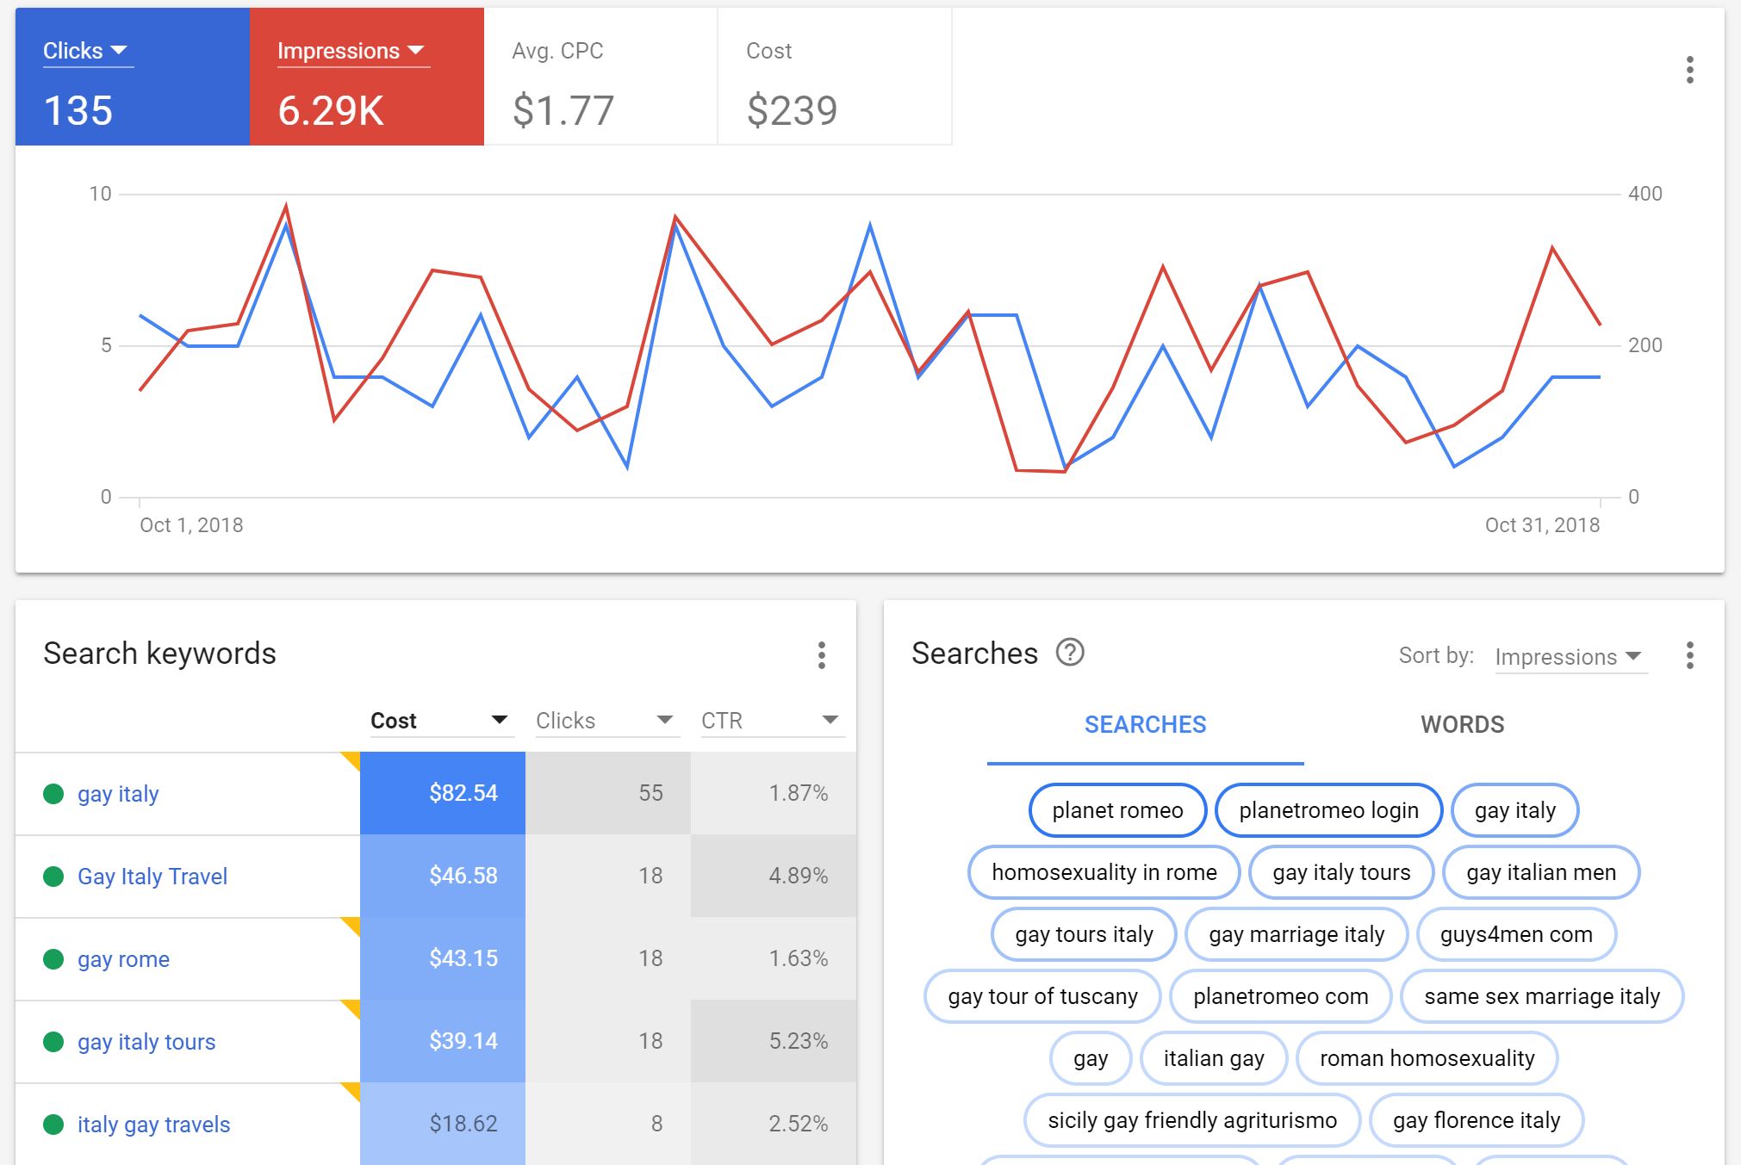Viewport: 1741px width, 1165px height.
Task: Click status dot beside italy gay travels
Action: (x=53, y=1125)
